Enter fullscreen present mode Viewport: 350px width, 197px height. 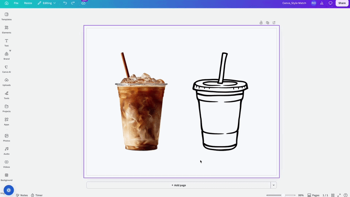pyautogui.click(x=339, y=195)
